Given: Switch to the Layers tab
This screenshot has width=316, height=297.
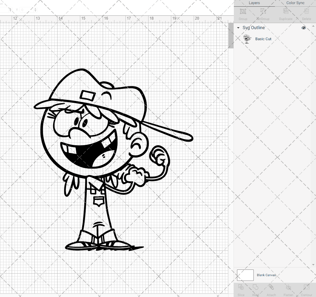Looking at the screenshot, I should coord(254,3).
